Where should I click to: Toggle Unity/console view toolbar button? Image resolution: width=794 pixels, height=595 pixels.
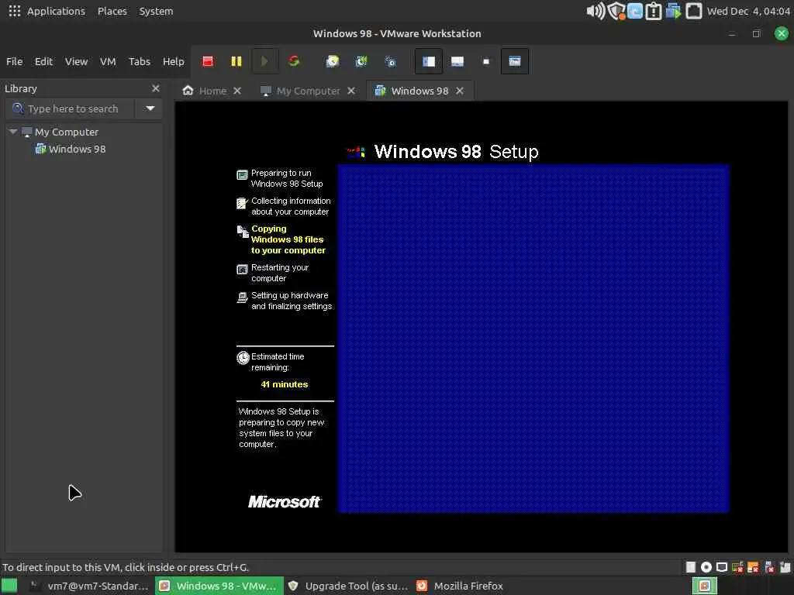515,61
